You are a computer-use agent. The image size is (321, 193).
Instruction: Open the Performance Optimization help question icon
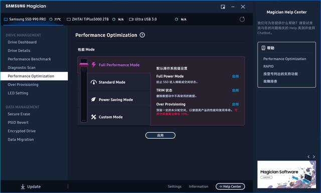[x=142, y=35]
